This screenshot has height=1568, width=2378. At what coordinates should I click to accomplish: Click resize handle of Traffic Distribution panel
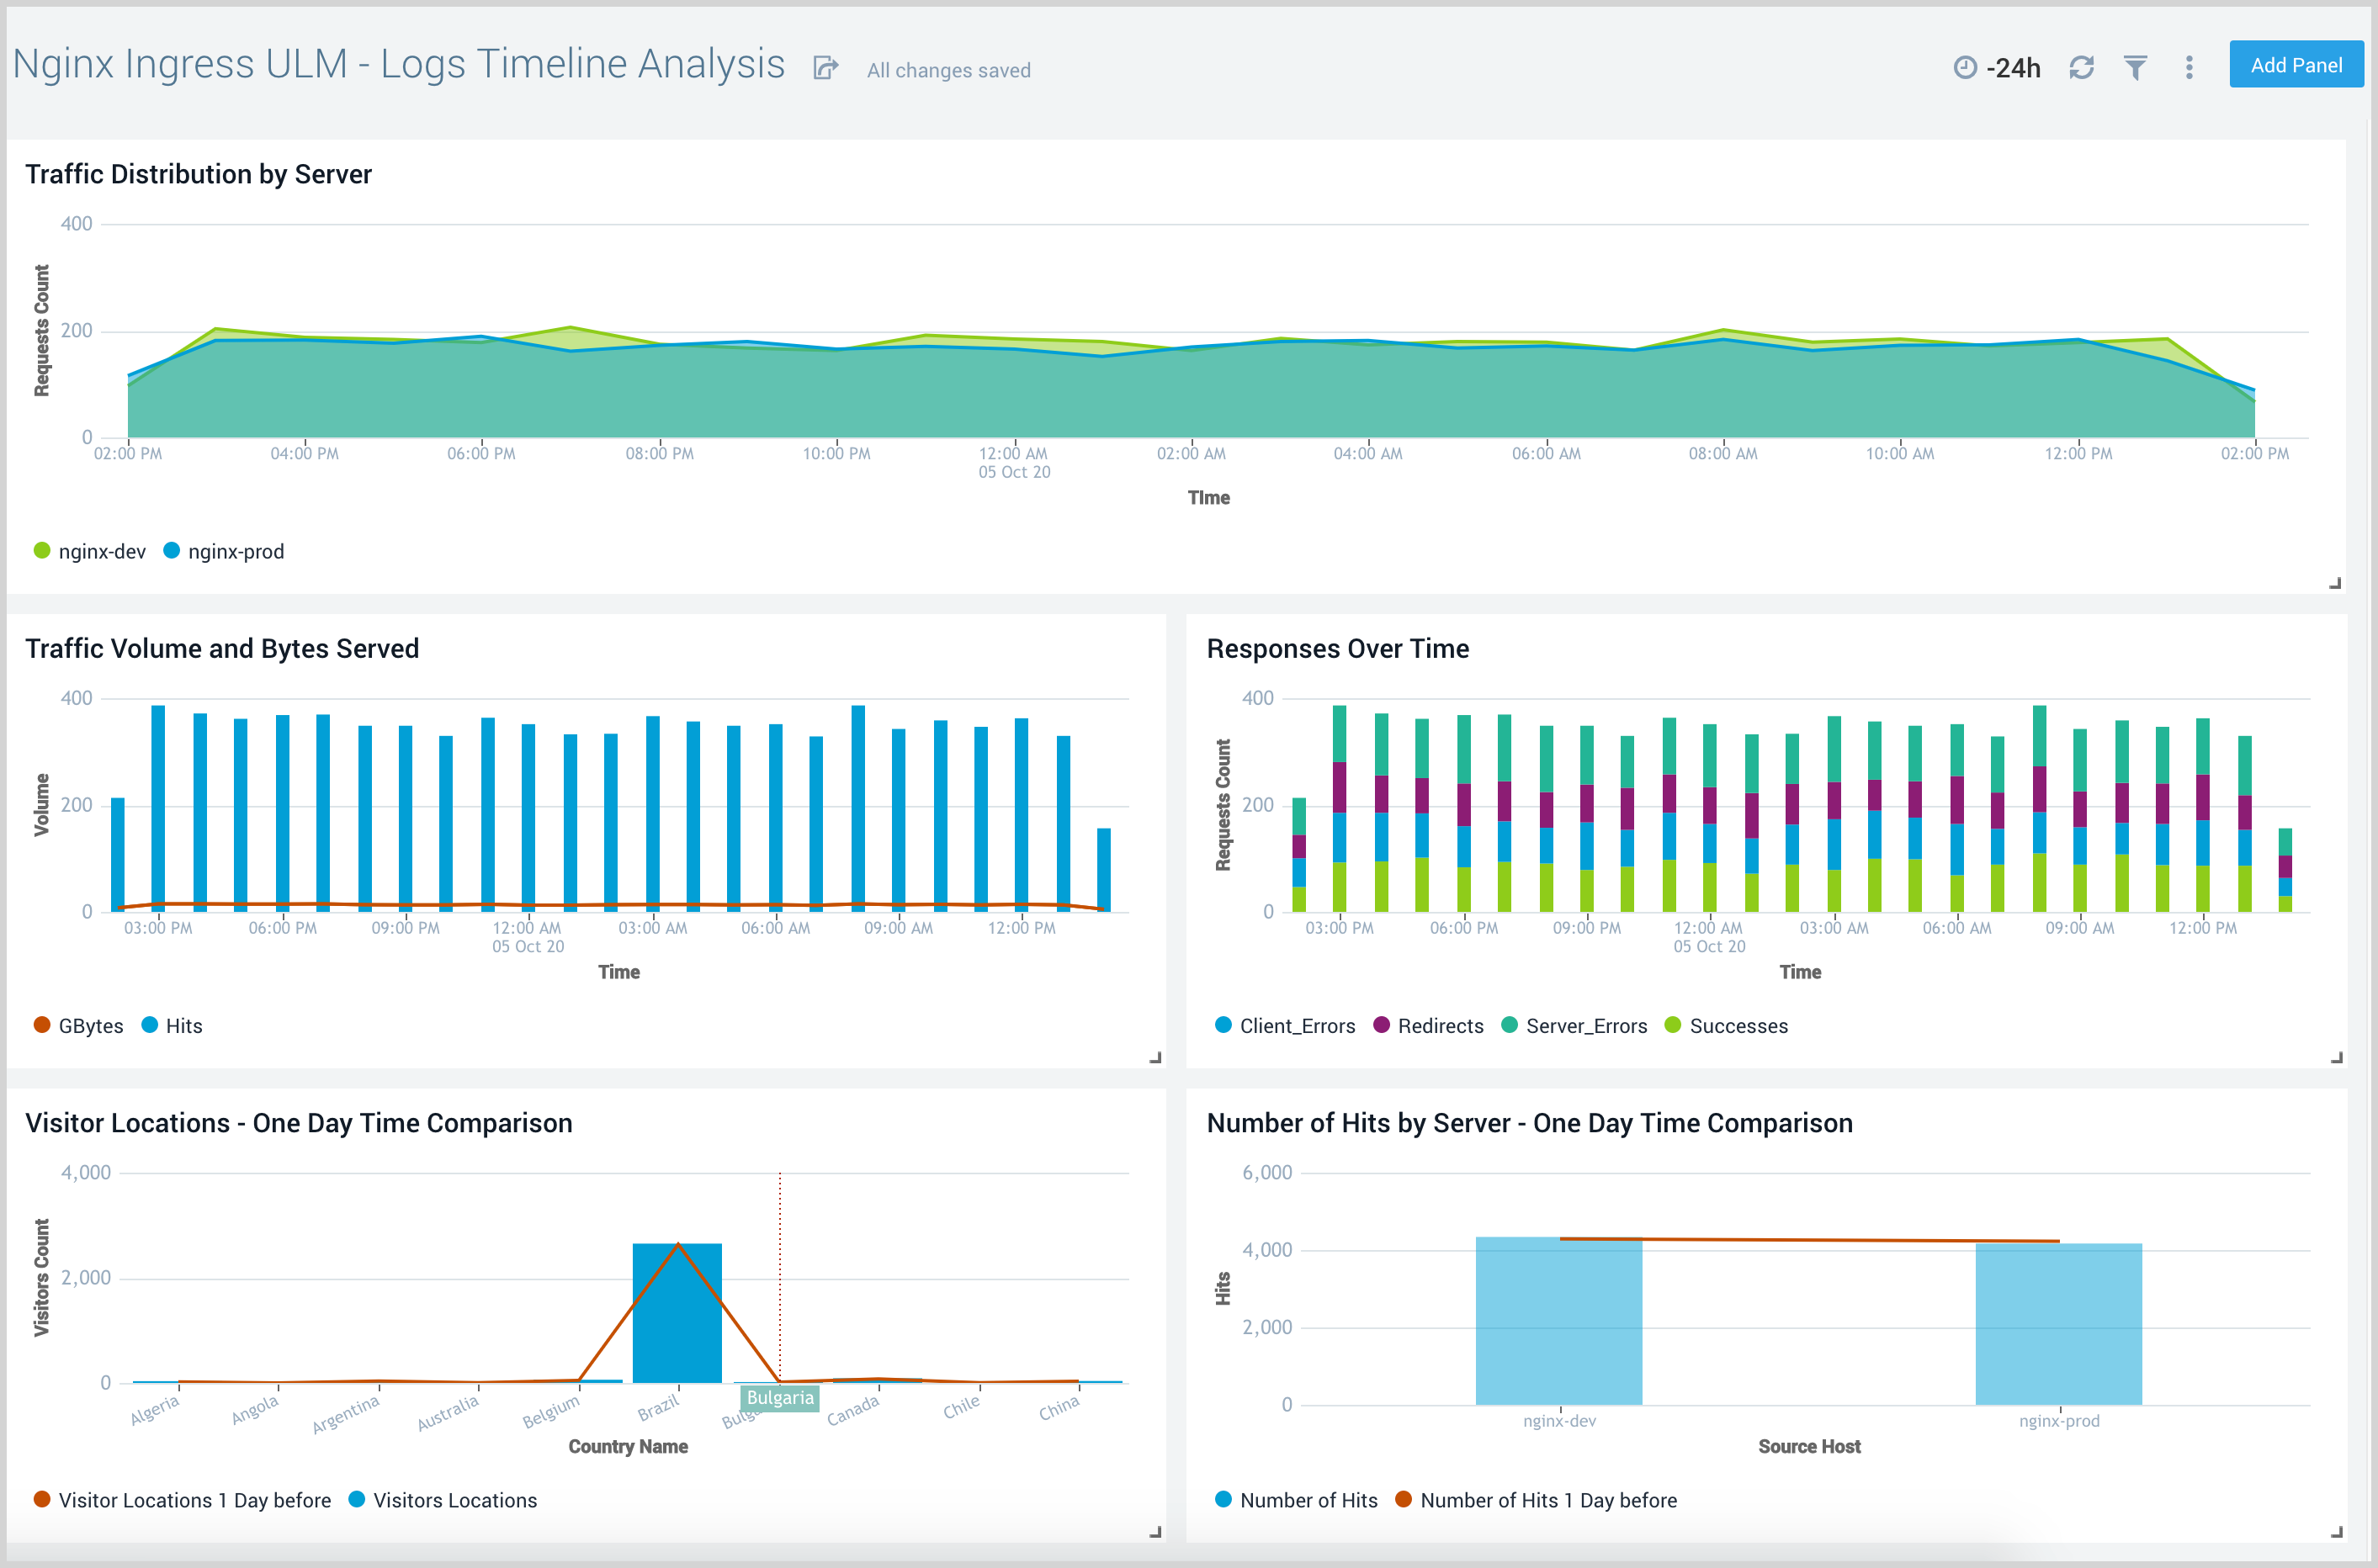(2335, 583)
